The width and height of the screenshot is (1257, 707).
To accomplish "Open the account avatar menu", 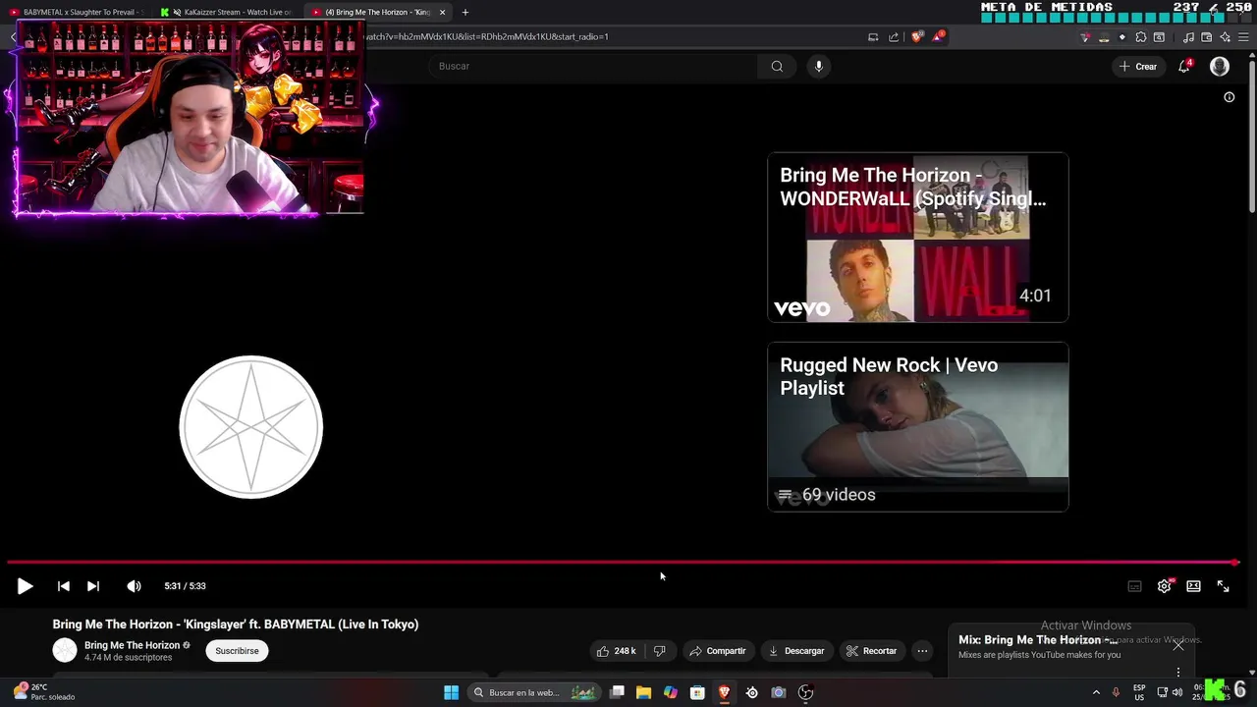I will [1220, 66].
